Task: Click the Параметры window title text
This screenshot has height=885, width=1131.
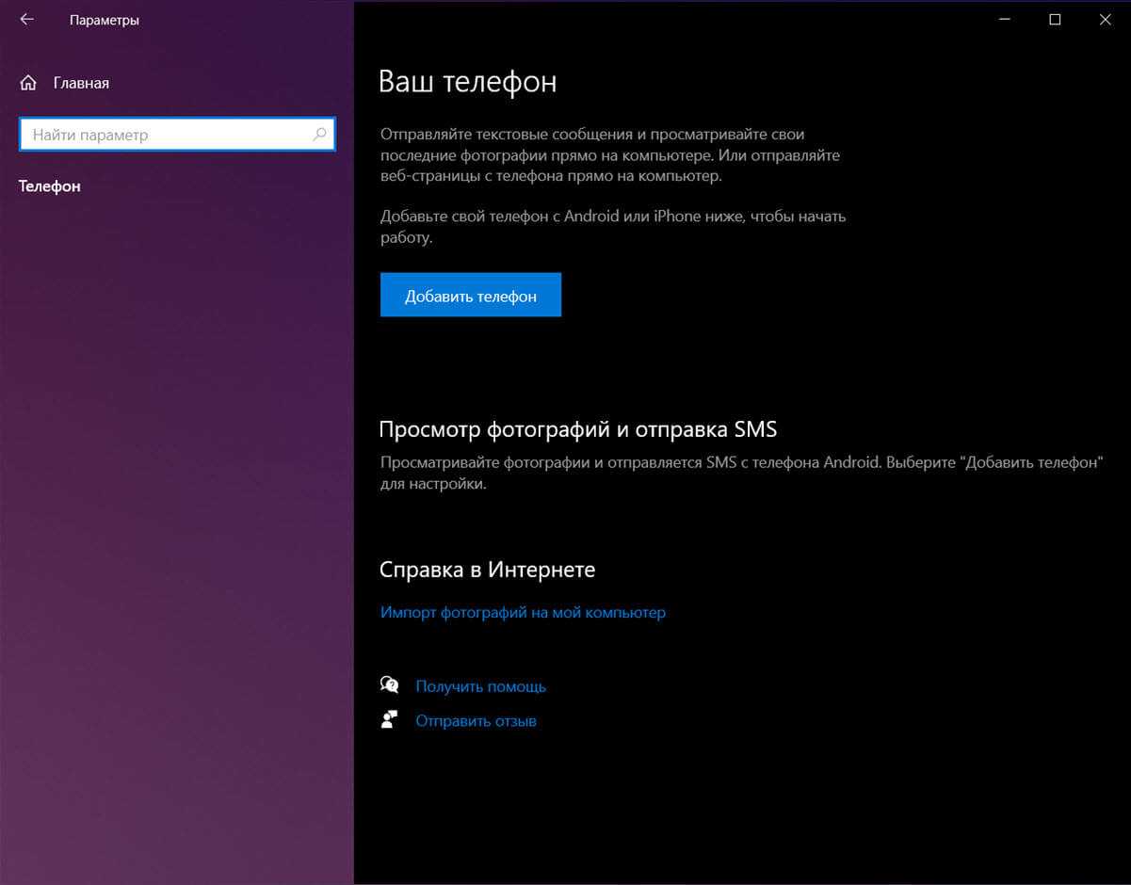Action: point(105,20)
